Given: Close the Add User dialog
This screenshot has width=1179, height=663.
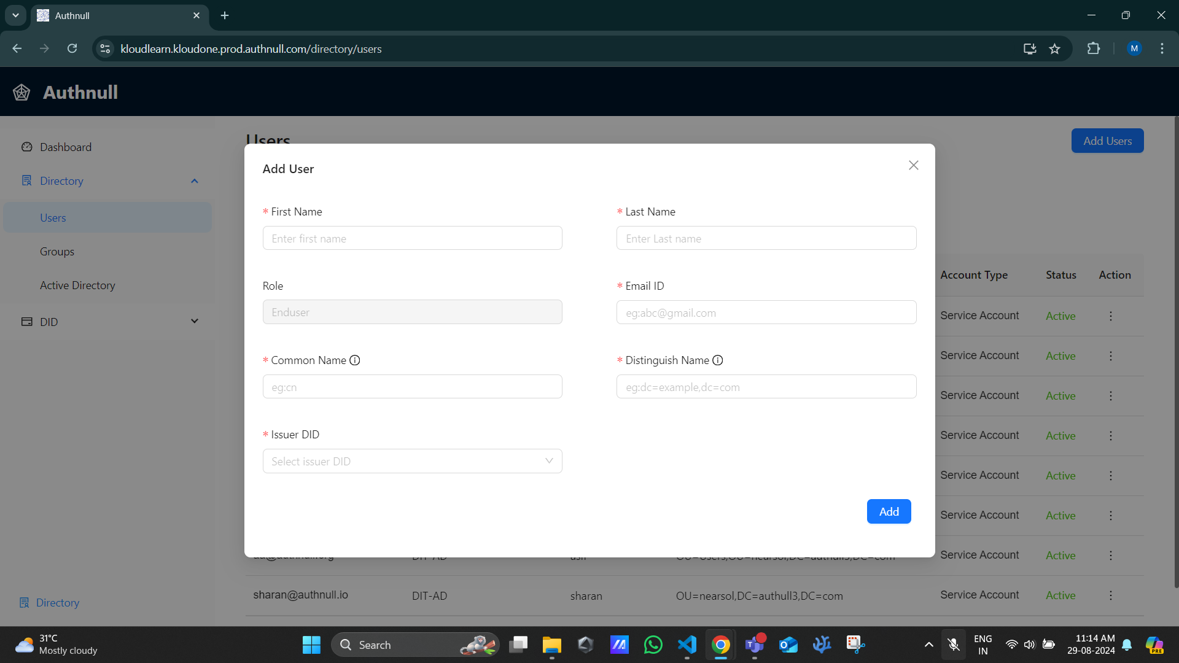Looking at the screenshot, I should coord(913,165).
